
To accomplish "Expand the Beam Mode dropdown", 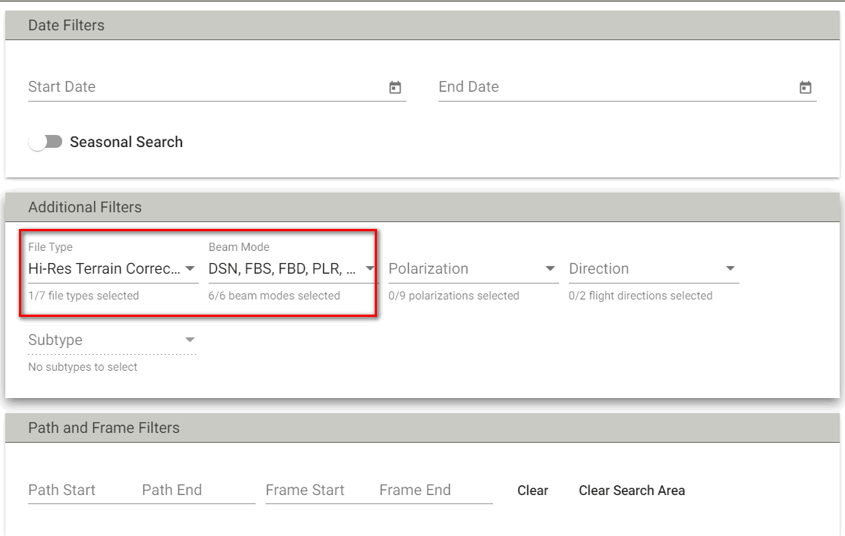I will coord(292,268).
